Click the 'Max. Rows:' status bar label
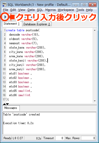 point(73,138)
